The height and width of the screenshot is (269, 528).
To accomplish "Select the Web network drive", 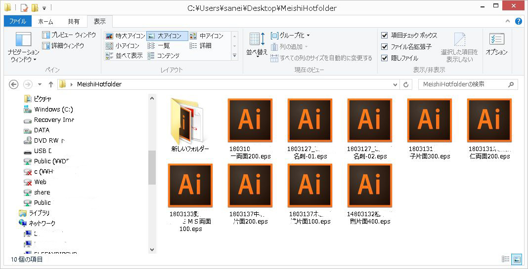I will click(35, 182).
